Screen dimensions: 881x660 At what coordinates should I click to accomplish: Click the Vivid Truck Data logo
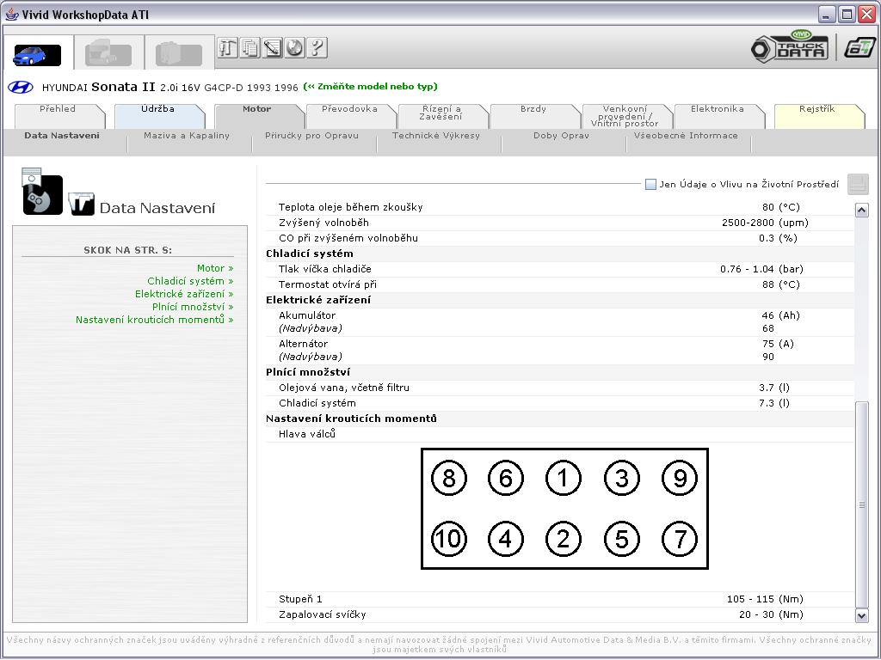click(790, 46)
